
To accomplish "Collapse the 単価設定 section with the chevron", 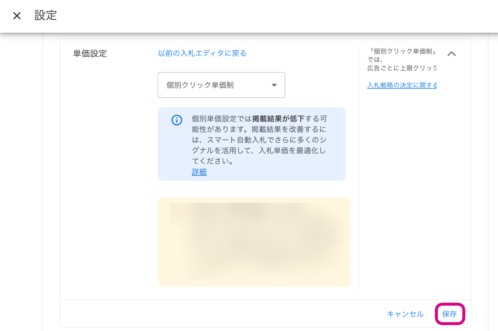I will point(452,54).
